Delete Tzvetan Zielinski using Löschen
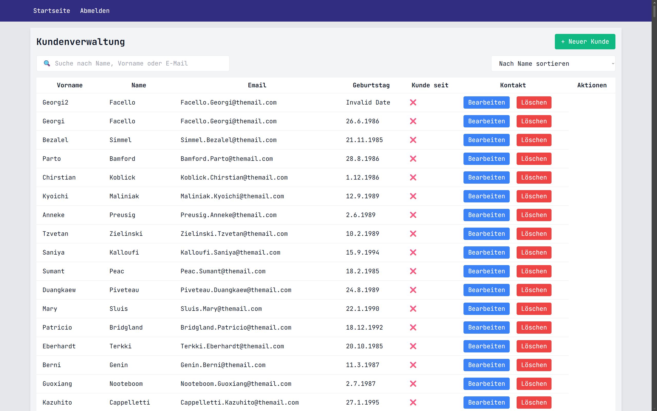This screenshot has width=657, height=411. coord(534,234)
